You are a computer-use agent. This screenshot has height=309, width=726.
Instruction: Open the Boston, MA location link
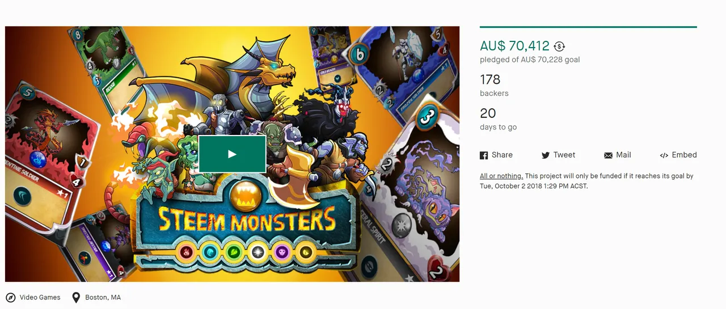pyautogui.click(x=103, y=297)
